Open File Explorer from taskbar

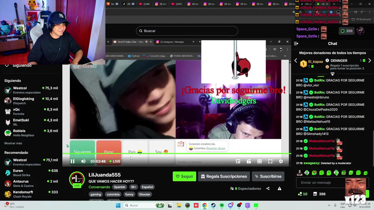pyautogui.click(x=179, y=205)
